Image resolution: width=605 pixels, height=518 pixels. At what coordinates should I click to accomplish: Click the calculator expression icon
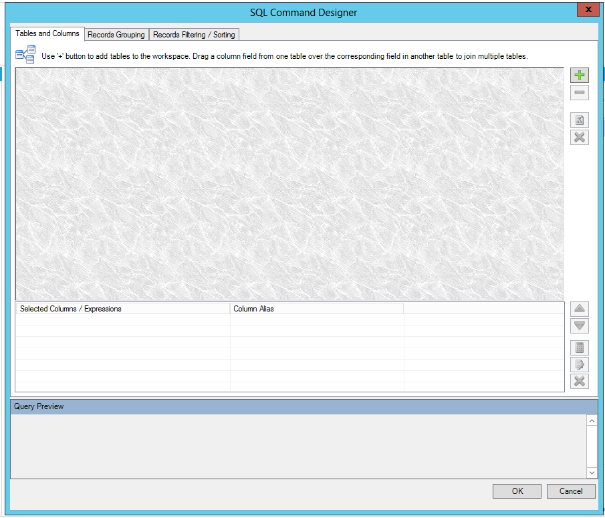click(579, 348)
